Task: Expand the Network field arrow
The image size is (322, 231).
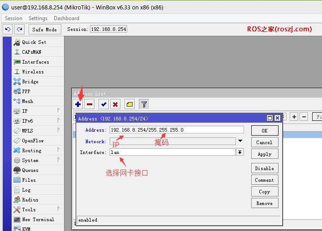Action: 240,141
